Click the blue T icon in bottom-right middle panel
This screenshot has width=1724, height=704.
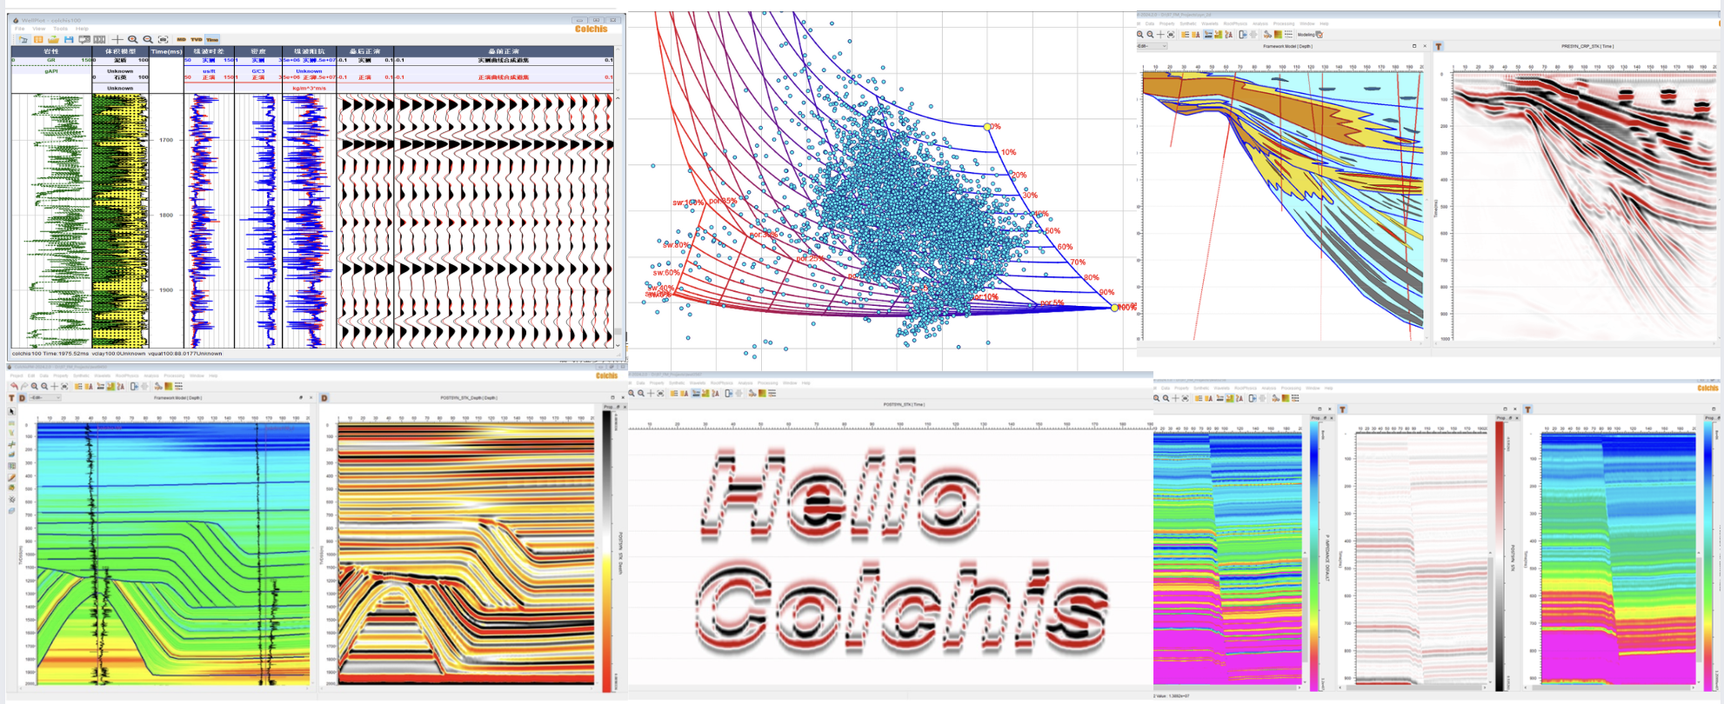coord(1343,409)
